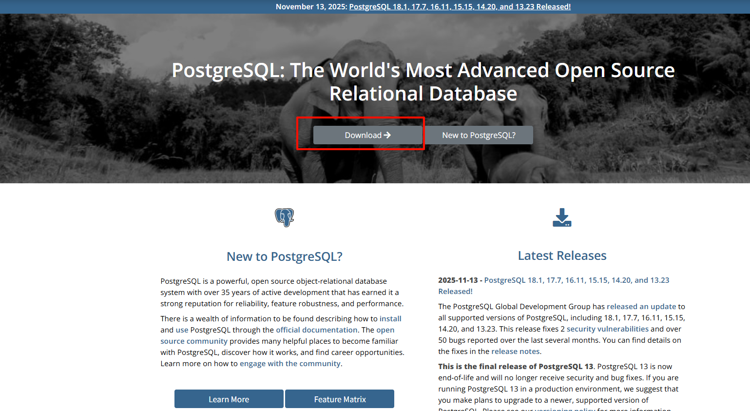Screen dimensions: 750x411
Task: Click the Download button in the hero banner
Action: (368, 135)
